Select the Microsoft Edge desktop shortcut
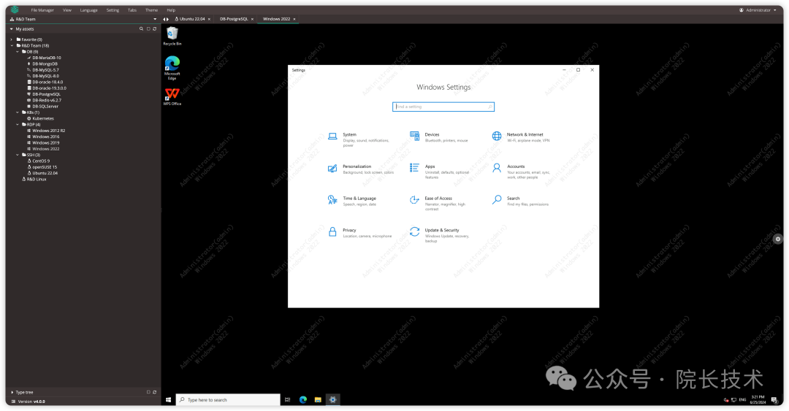The image size is (789, 411). (x=172, y=68)
